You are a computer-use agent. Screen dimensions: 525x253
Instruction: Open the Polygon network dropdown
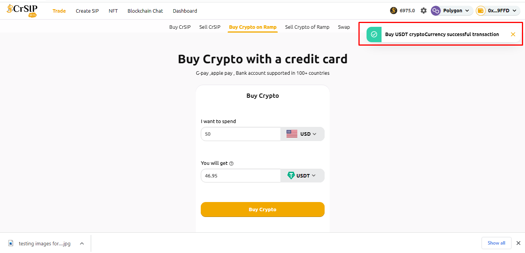[452, 11]
